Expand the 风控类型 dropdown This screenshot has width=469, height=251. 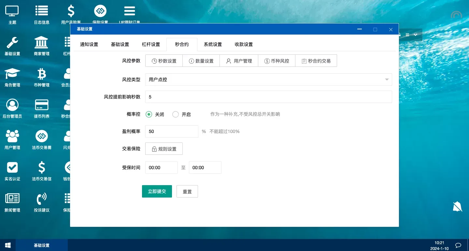point(268,80)
